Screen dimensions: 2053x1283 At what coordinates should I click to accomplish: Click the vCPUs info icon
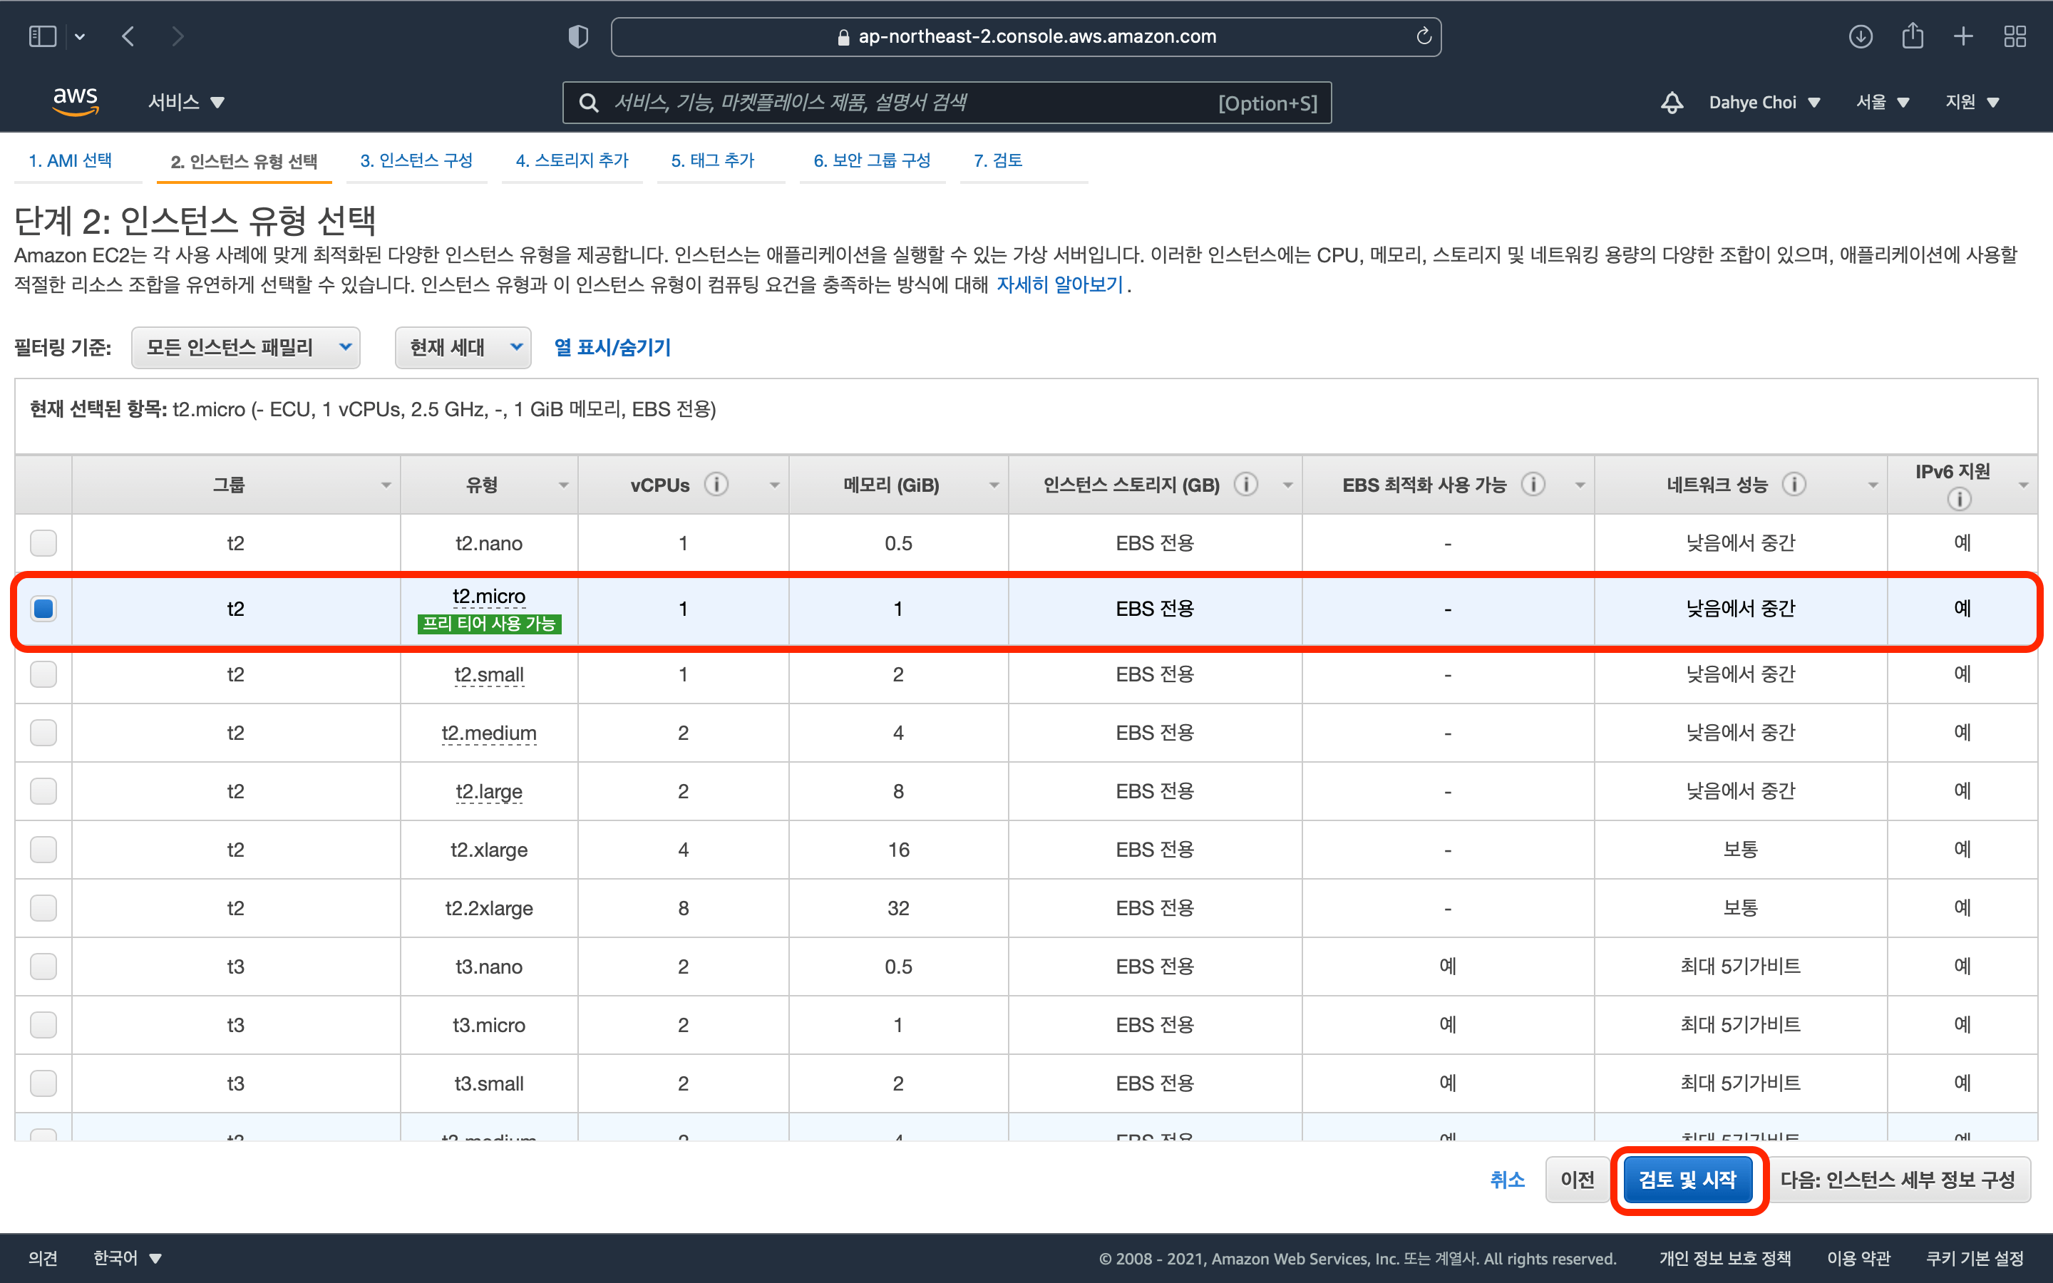[x=717, y=485]
